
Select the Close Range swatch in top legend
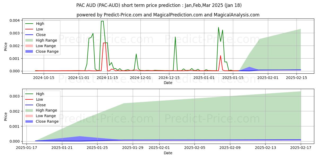[30, 52]
